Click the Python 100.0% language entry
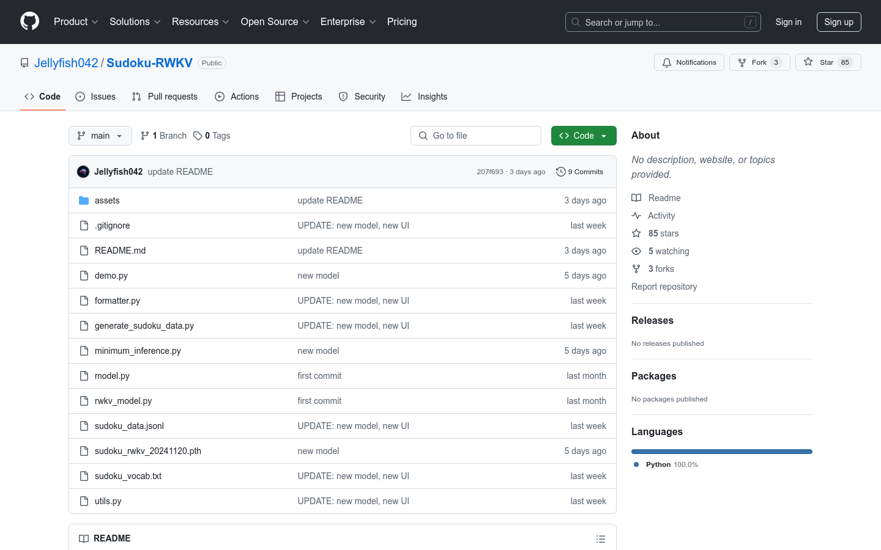Image resolution: width=881 pixels, height=550 pixels. point(666,464)
